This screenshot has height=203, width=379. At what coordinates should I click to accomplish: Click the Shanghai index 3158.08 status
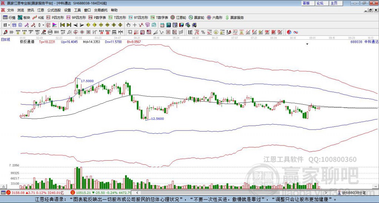point(35,193)
